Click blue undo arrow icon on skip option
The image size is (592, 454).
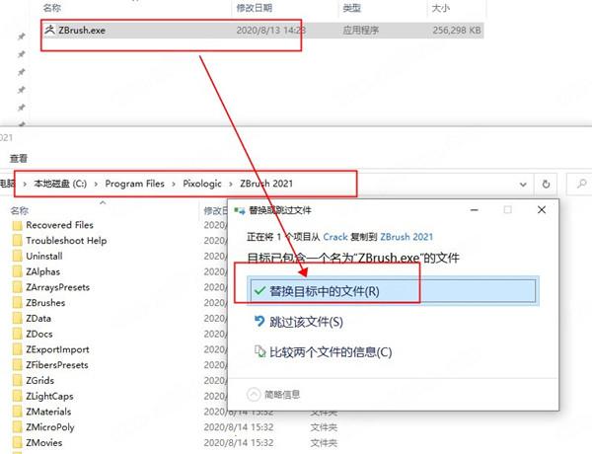(x=259, y=321)
